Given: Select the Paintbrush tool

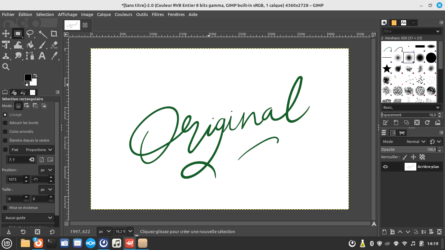Looking at the screenshot, I should [x=42, y=45].
